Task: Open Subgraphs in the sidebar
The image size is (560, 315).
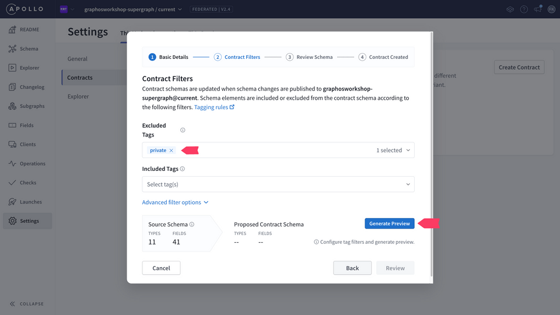Action: point(27,106)
